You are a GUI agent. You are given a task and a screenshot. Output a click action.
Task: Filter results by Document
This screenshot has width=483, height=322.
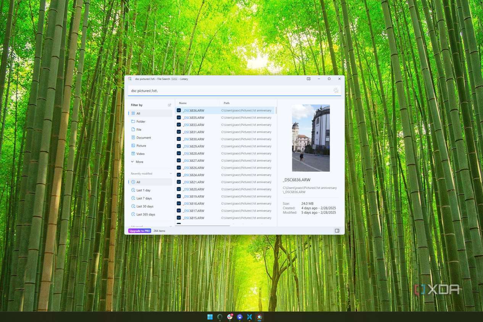(150, 137)
